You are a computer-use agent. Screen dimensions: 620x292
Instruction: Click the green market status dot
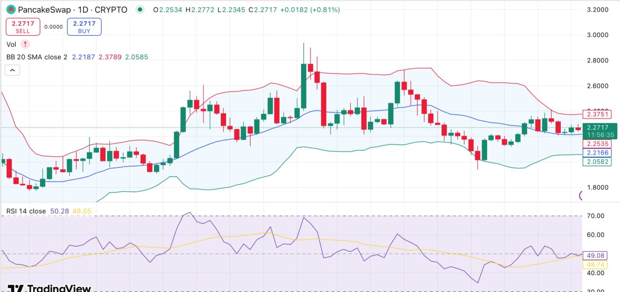(x=141, y=9)
